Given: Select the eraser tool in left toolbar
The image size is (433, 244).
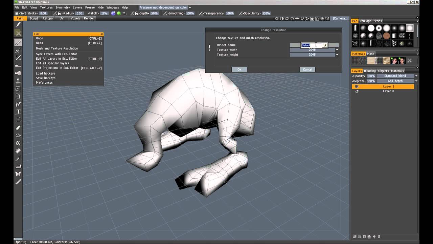Looking at the screenshot, I should (18, 128).
